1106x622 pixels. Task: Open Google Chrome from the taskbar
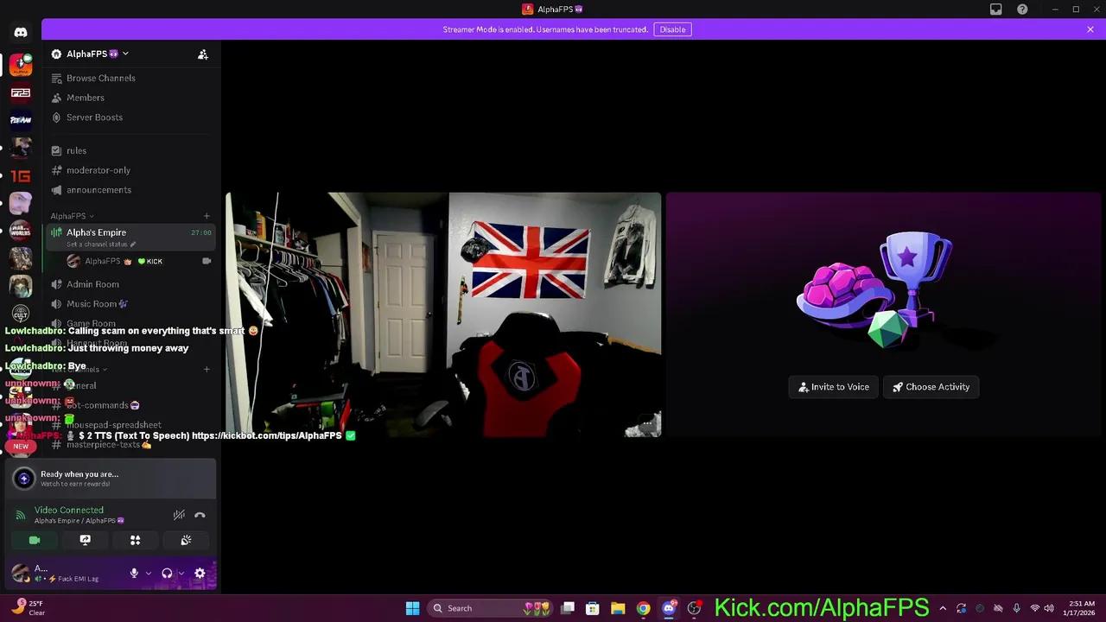point(643,607)
